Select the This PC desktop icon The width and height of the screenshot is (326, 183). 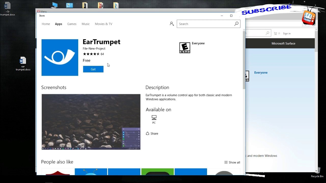[55, 5]
